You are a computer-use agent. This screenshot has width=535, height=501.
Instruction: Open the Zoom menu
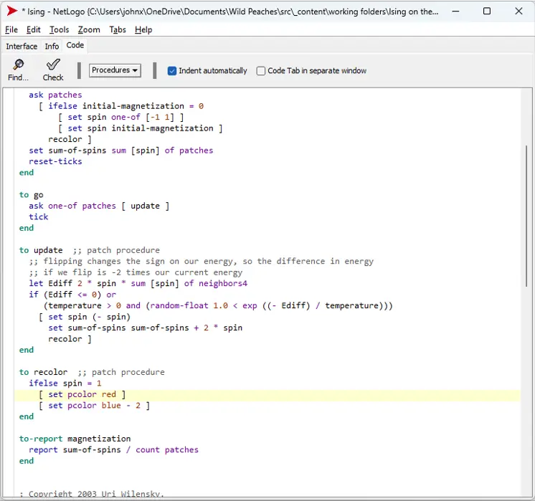(x=89, y=29)
